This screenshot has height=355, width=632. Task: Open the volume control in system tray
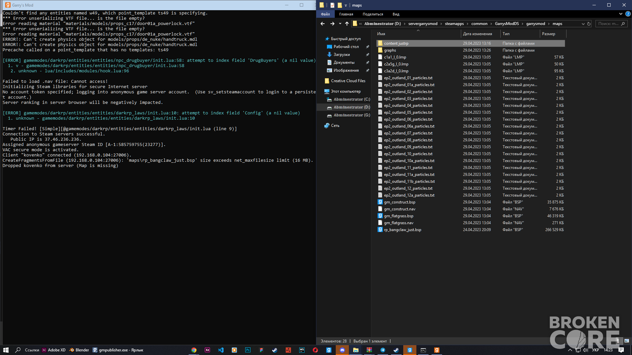(586, 350)
